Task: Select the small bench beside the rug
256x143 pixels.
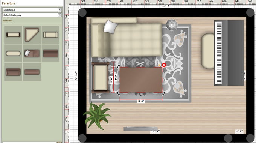Action: point(101,78)
